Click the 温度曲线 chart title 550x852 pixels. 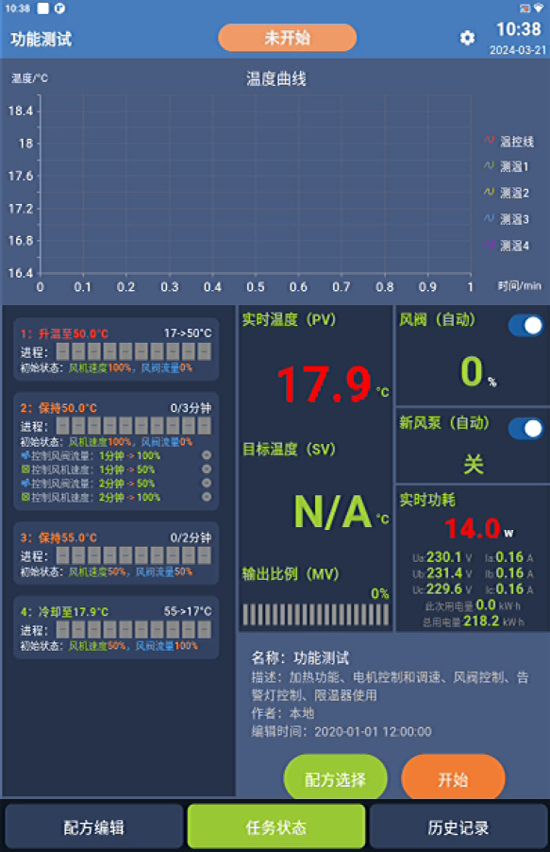click(275, 79)
